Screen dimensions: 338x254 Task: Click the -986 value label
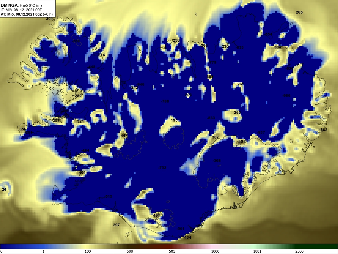pyautogui.click(x=286, y=96)
